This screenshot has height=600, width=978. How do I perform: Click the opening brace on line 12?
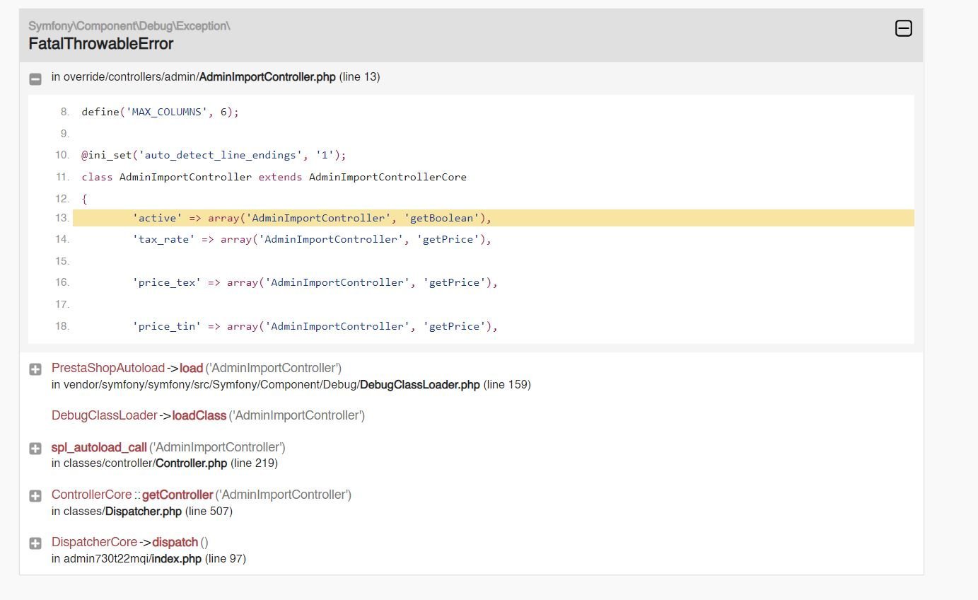[84, 199]
